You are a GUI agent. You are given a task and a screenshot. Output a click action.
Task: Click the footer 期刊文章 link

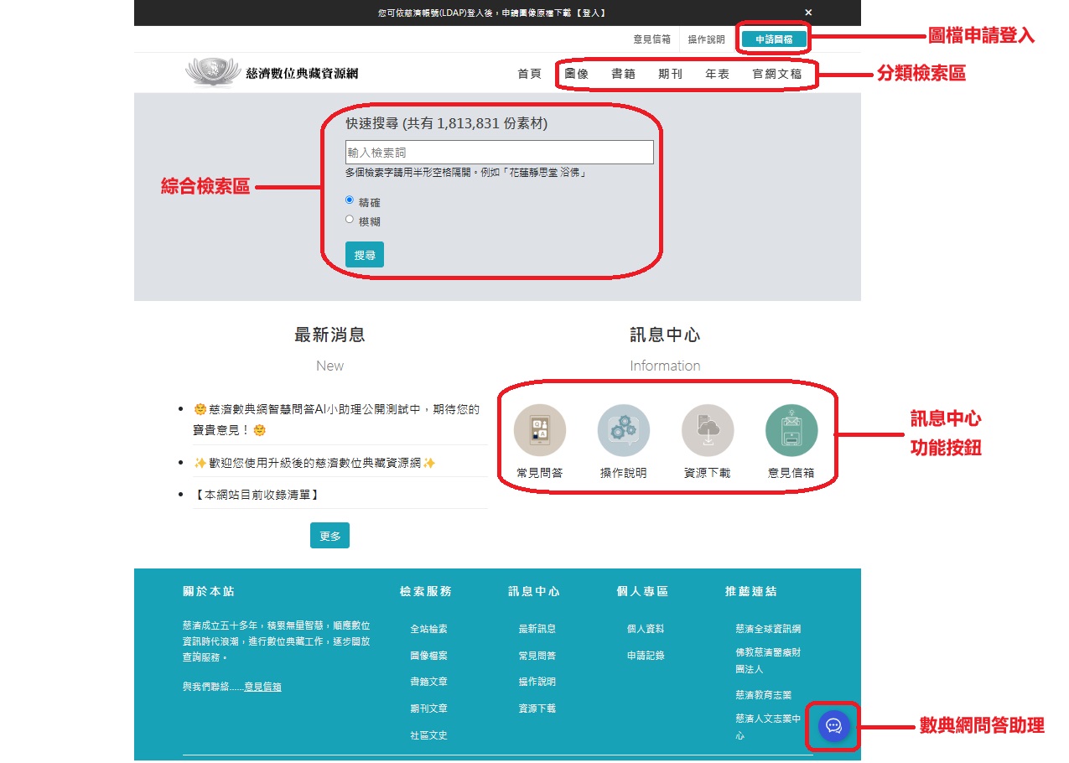(428, 708)
